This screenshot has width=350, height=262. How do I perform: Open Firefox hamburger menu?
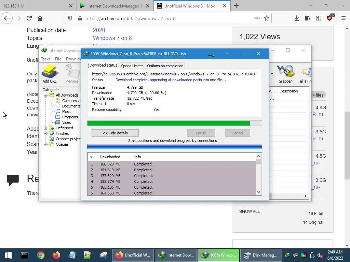(x=343, y=18)
